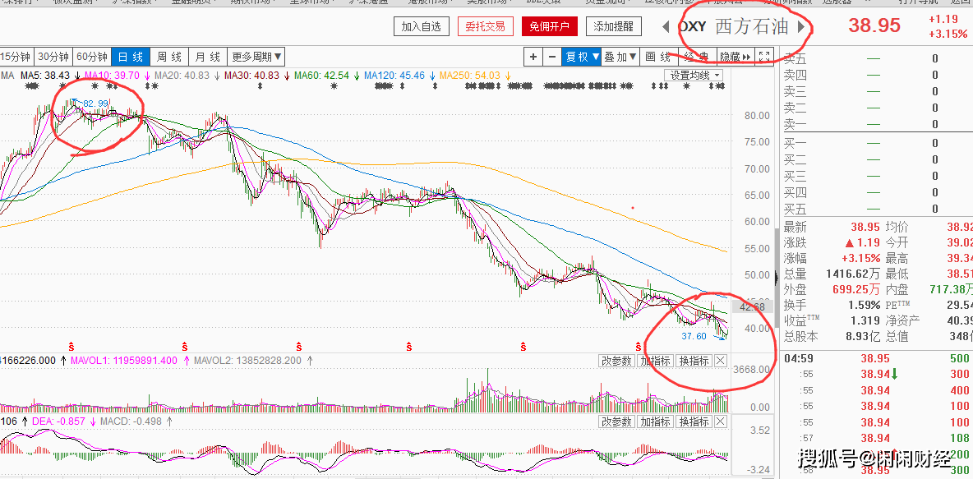Viewport: 973px width, 479px height.
Task: Click the 82.99 high price marker
Action: click(95, 103)
